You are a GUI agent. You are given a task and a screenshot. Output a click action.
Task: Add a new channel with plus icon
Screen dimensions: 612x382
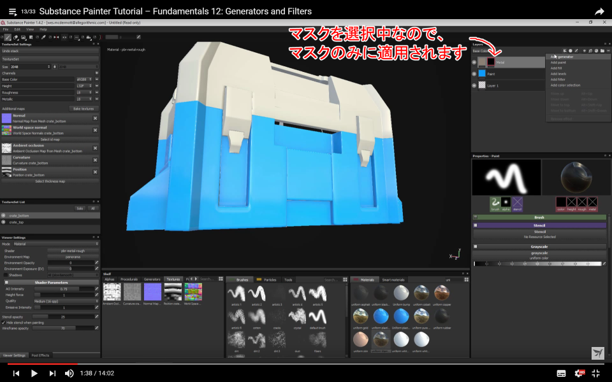pyautogui.click(x=96, y=73)
